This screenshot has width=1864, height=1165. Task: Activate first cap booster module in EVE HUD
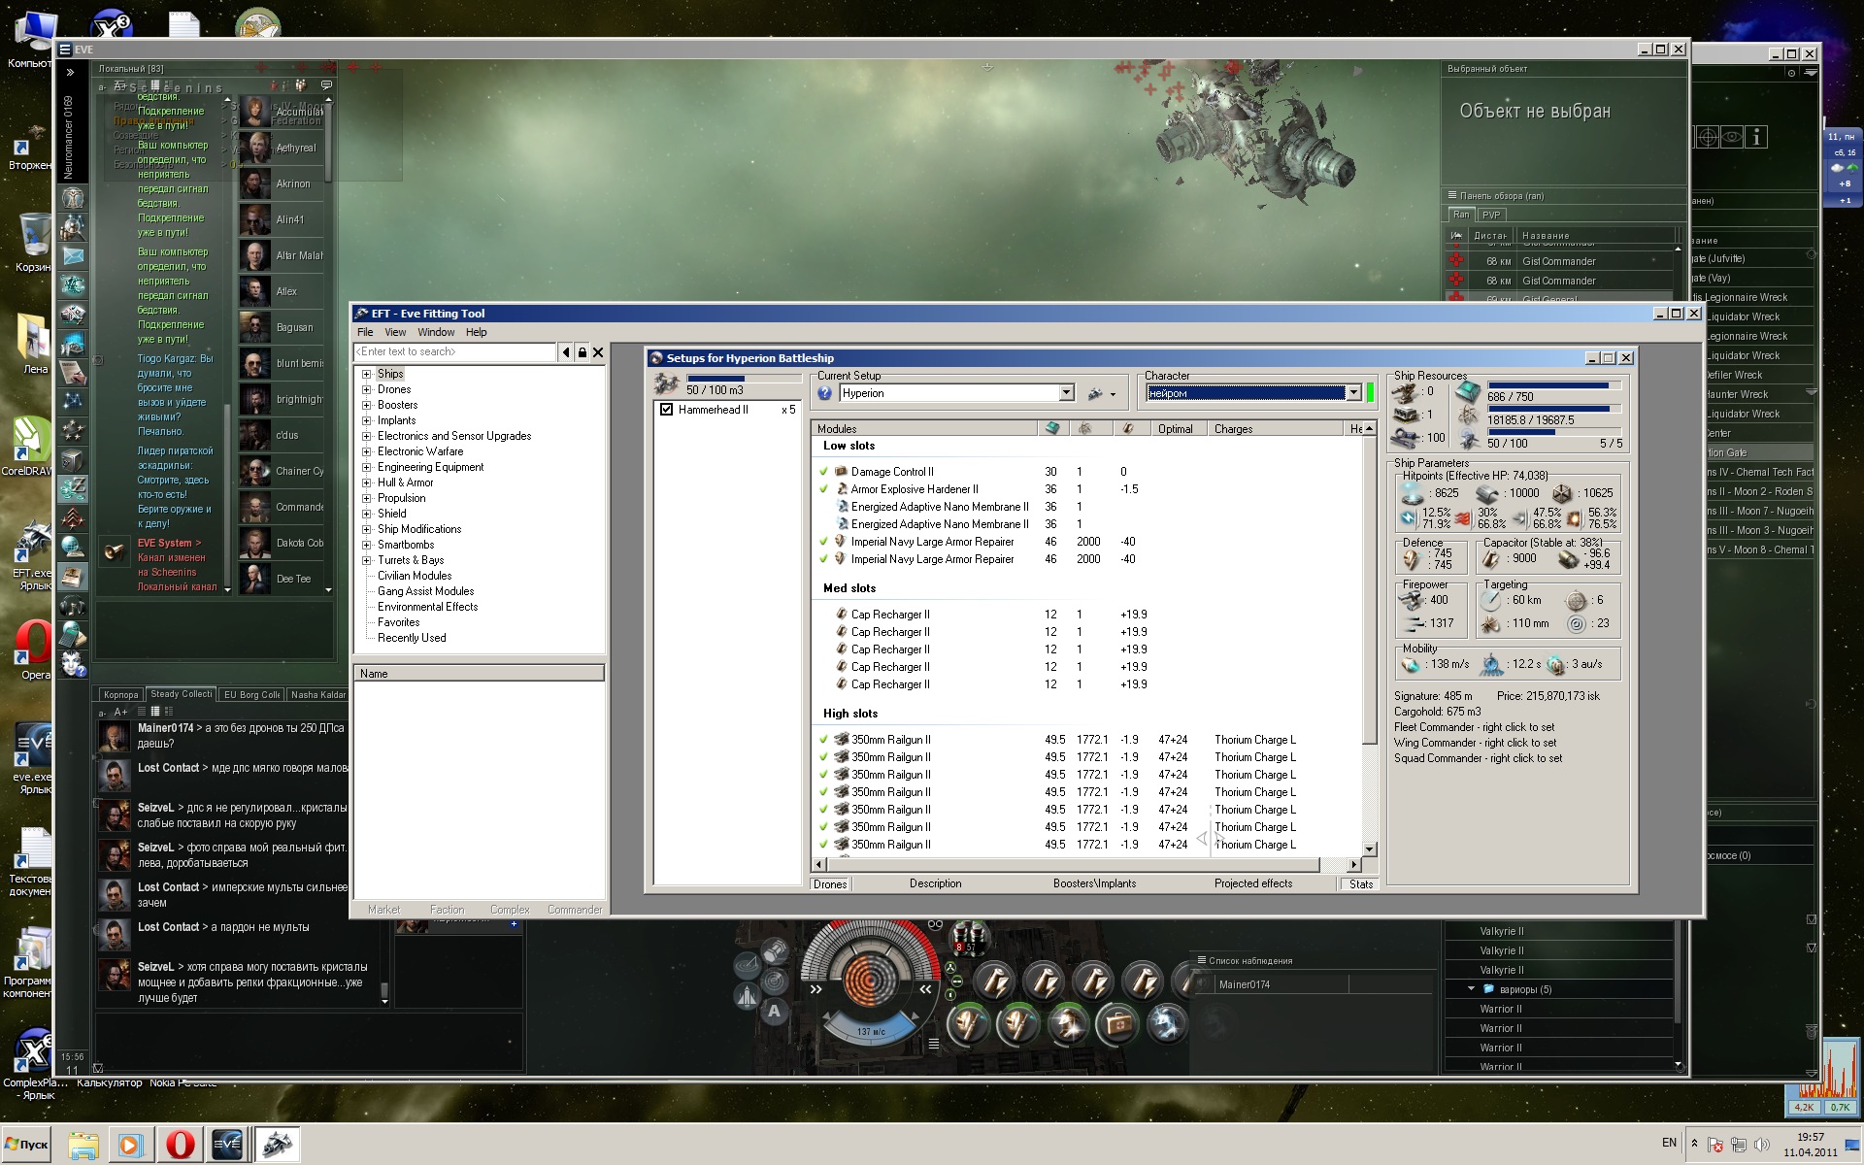pyautogui.click(x=994, y=983)
